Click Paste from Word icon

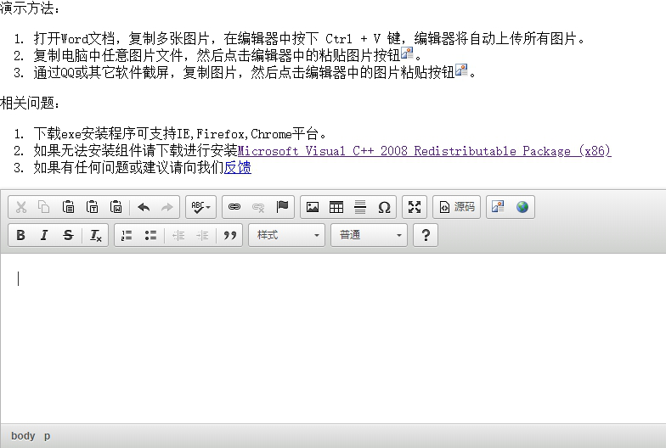click(116, 207)
